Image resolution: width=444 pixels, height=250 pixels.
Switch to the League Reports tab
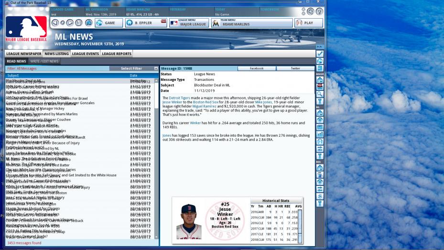coord(117,54)
